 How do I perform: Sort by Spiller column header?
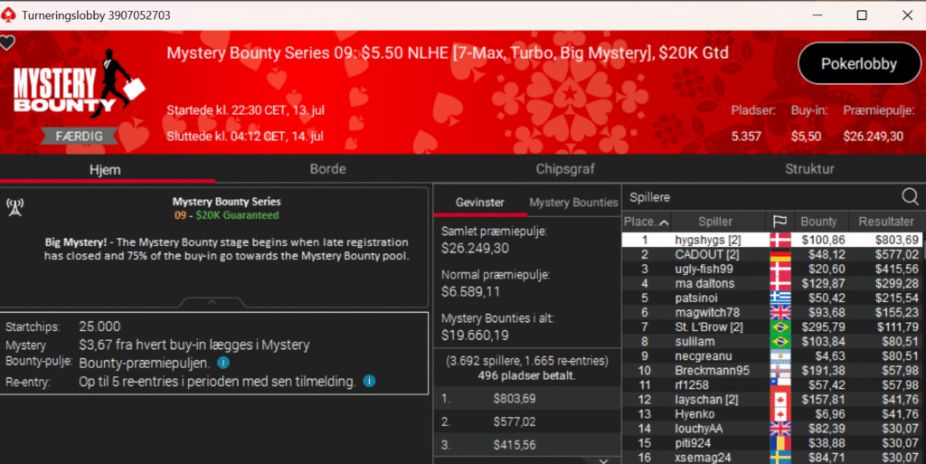click(715, 222)
